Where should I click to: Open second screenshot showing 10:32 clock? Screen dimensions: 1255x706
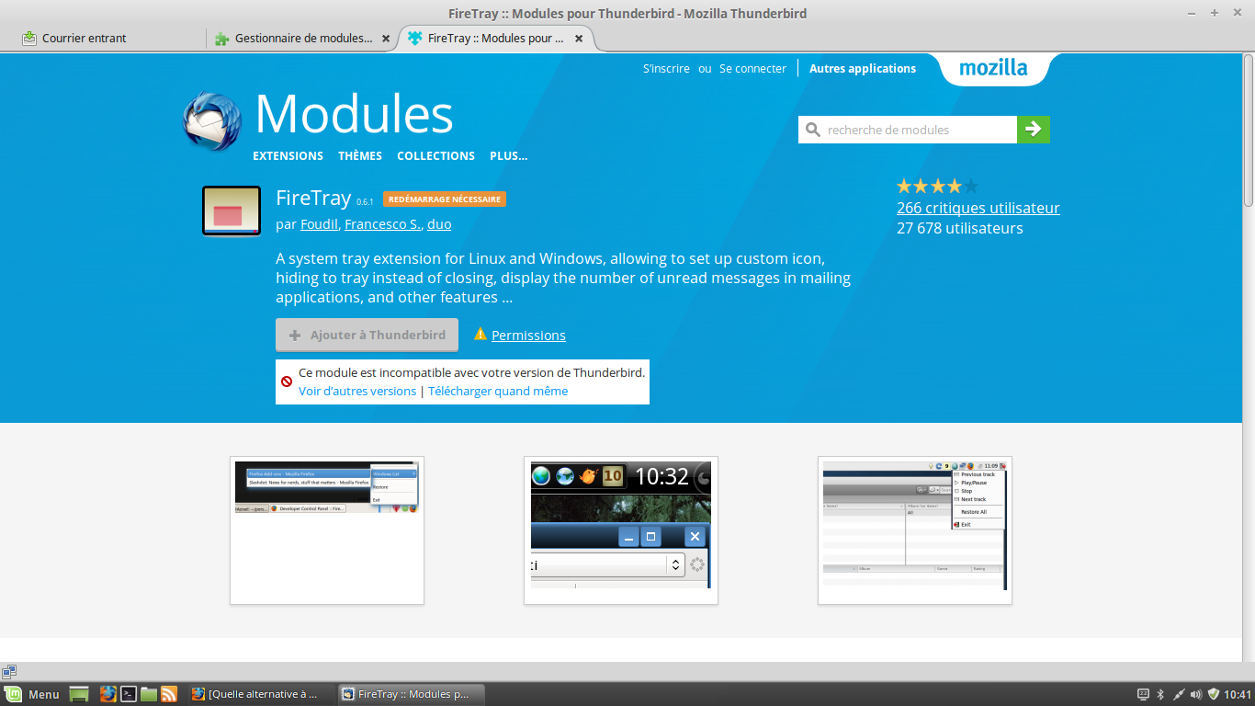coord(621,530)
